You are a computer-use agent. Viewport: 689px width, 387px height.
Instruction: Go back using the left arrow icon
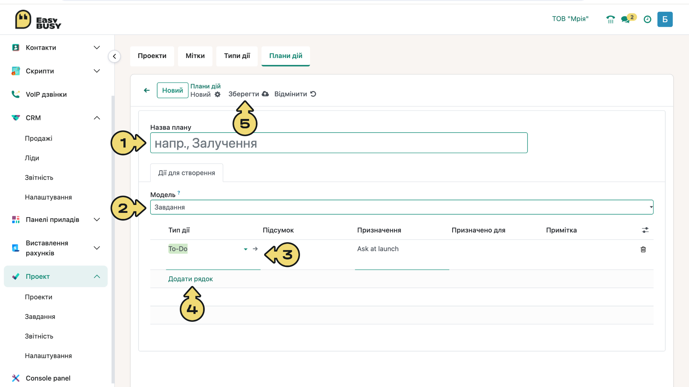coord(147,90)
